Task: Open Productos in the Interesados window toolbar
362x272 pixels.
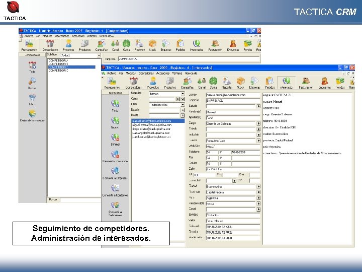Action: pos(170,83)
